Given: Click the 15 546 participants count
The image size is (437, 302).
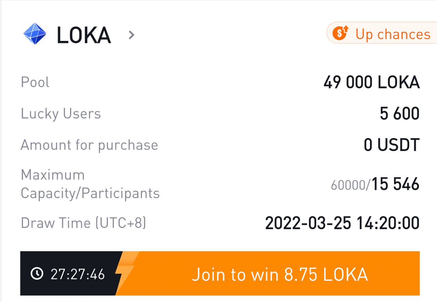Looking at the screenshot, I should coord(395,184).
